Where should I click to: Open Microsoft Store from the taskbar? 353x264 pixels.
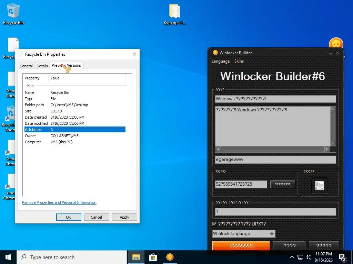click(x=153, y=257)
